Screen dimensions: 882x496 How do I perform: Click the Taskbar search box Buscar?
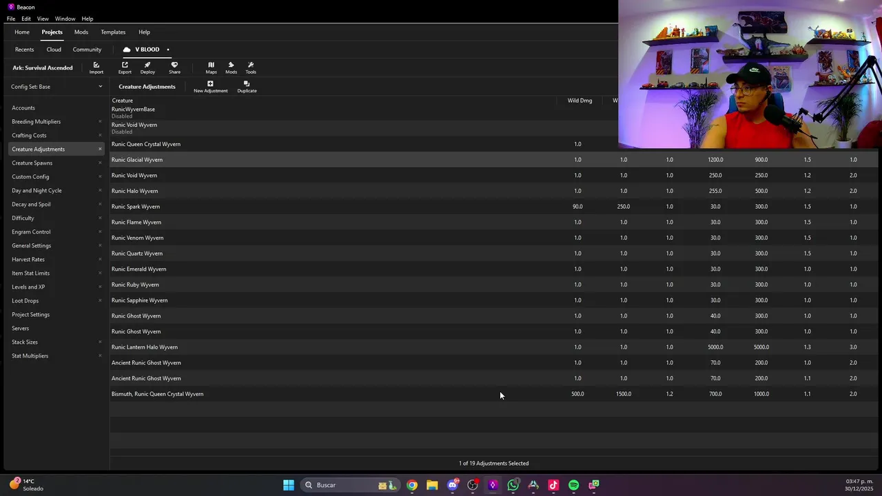pos(351,485)
